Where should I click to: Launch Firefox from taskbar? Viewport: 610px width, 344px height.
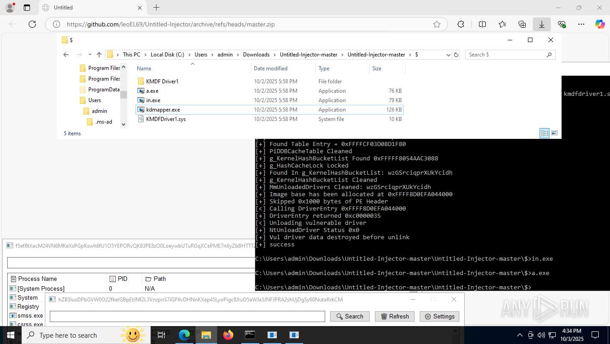click(228, 335)
